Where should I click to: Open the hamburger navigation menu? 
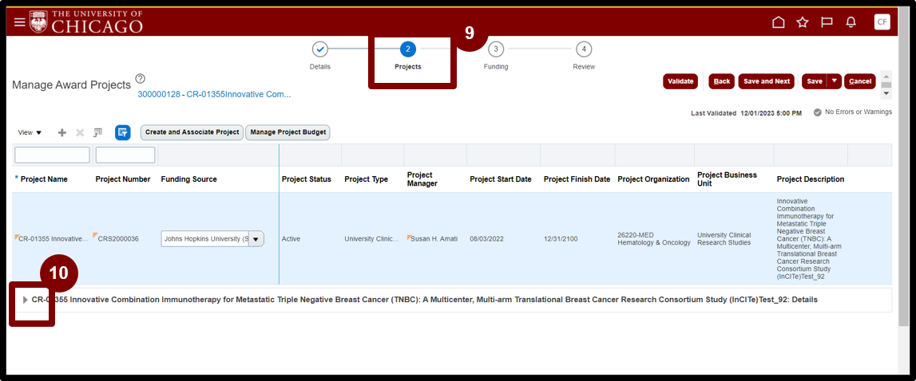20,22
